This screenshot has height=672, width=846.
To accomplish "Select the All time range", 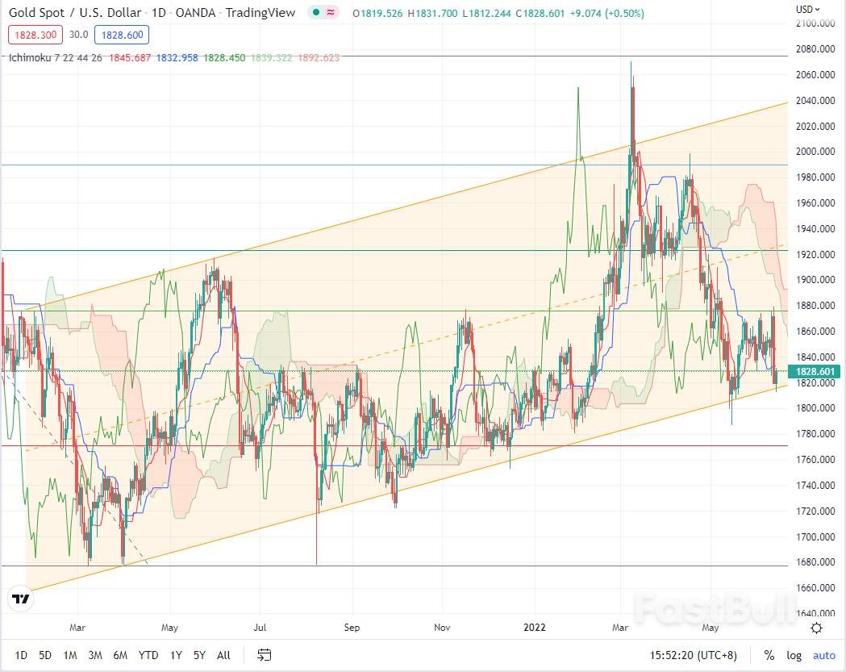I will (223, 655).
